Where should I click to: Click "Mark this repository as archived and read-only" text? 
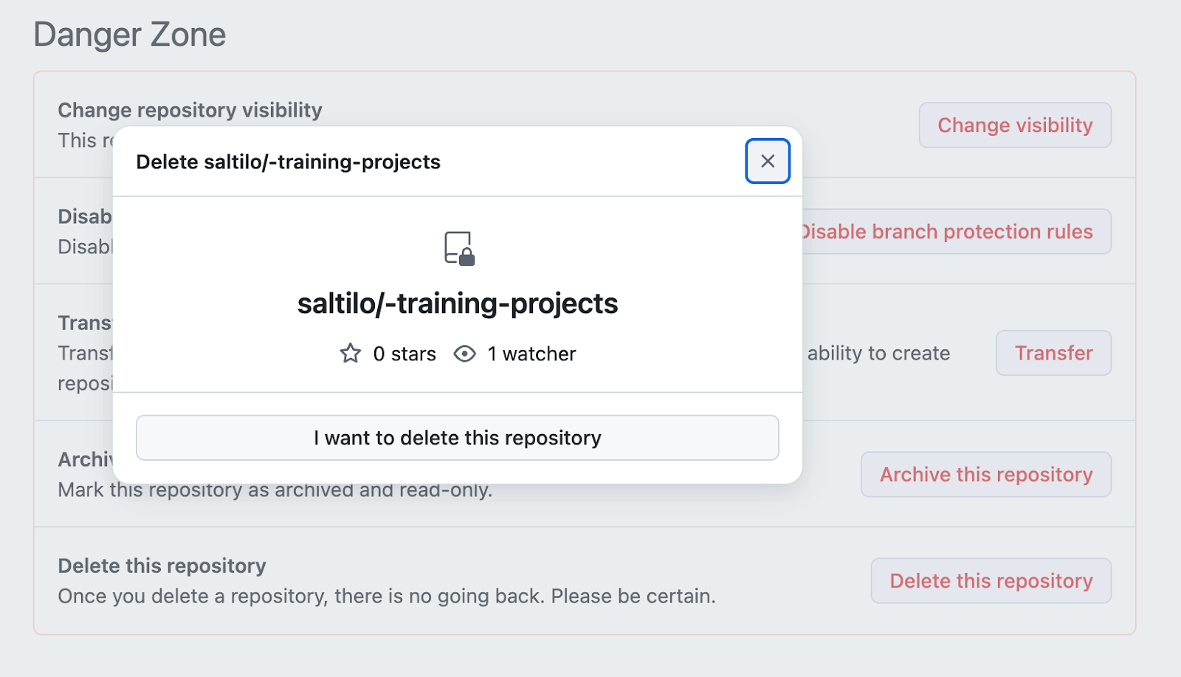276,489
